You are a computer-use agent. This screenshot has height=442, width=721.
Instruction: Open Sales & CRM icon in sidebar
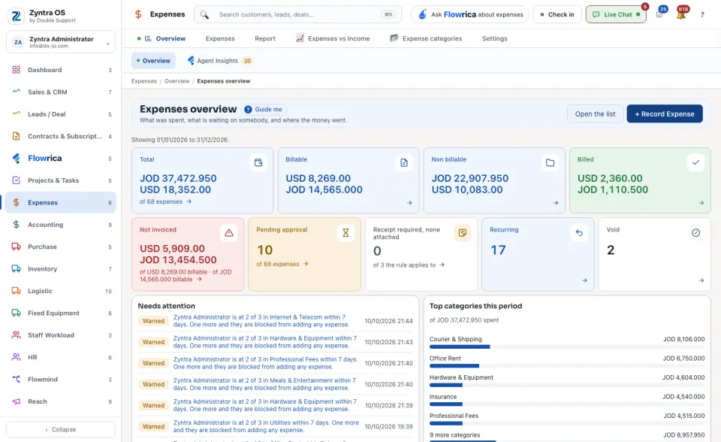point(16,92)
